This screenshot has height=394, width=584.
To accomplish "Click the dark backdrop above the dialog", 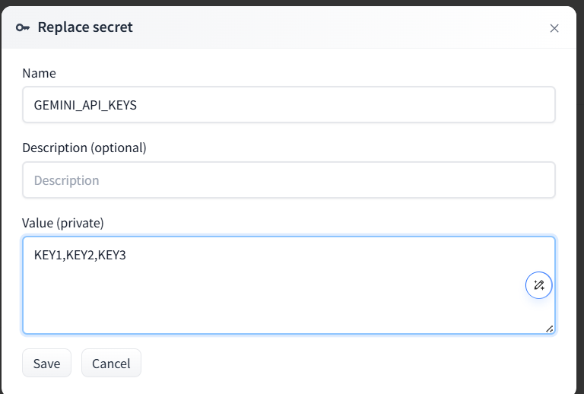I will [x=292, y=2].
